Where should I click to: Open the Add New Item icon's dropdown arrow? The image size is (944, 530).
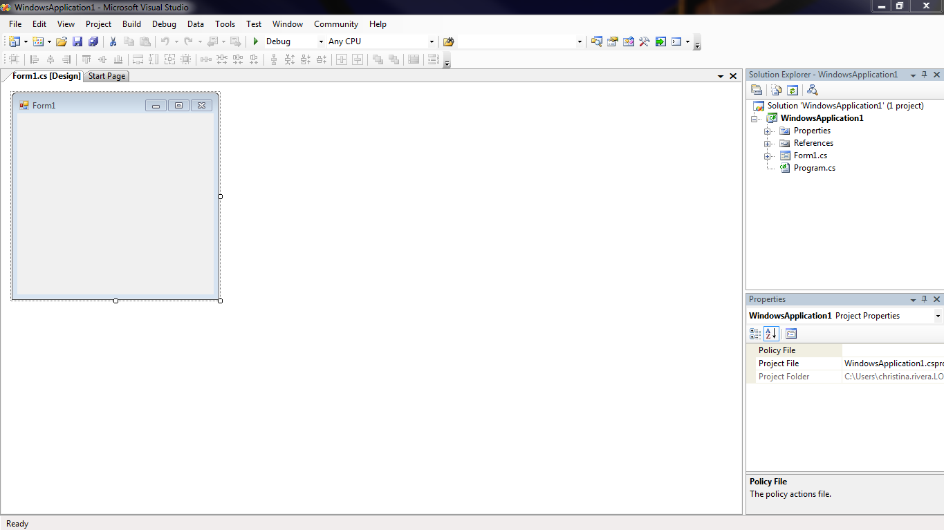(x=49, y=41)
